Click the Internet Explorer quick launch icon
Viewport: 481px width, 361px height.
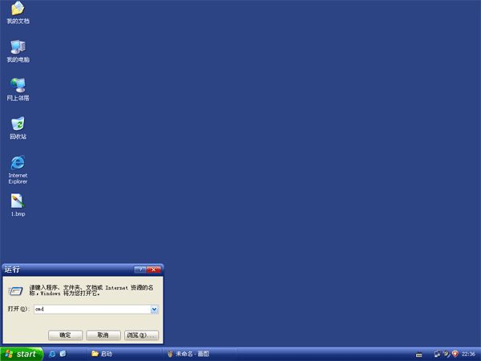[x=52, y=354]
